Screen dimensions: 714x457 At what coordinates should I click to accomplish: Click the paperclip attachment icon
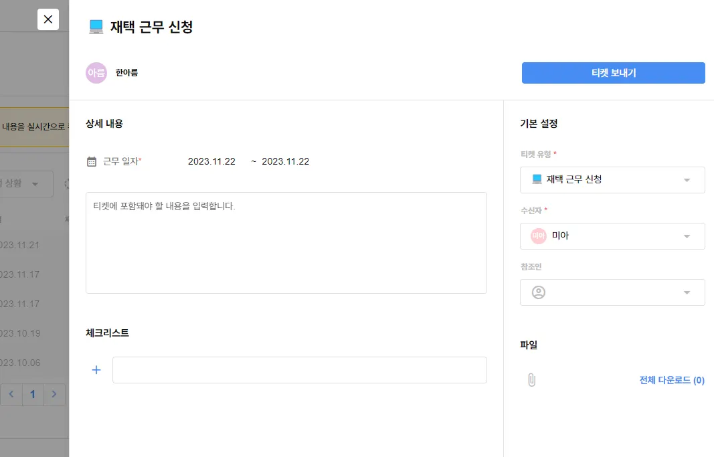pos(532,380)
